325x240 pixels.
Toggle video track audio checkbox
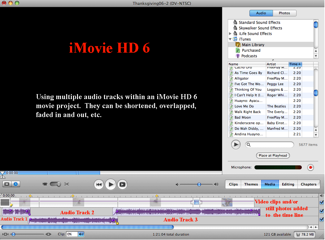[322, 203]
